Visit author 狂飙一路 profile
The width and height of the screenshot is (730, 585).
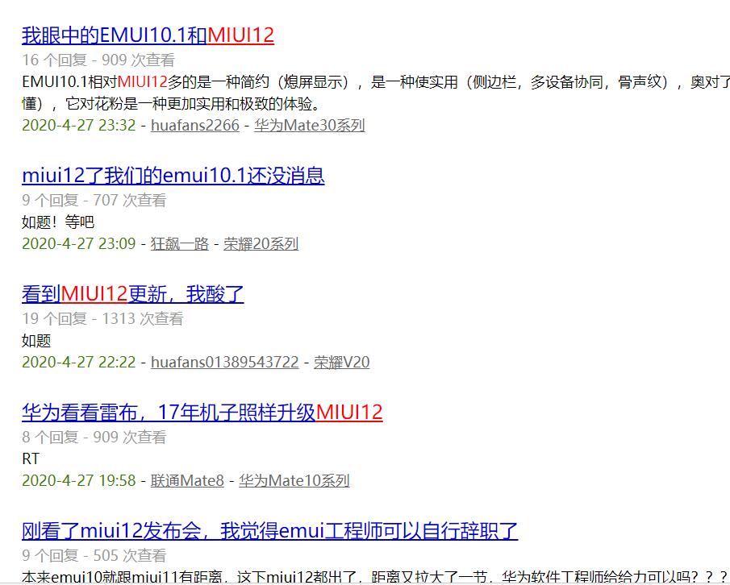tap(180, 243)
